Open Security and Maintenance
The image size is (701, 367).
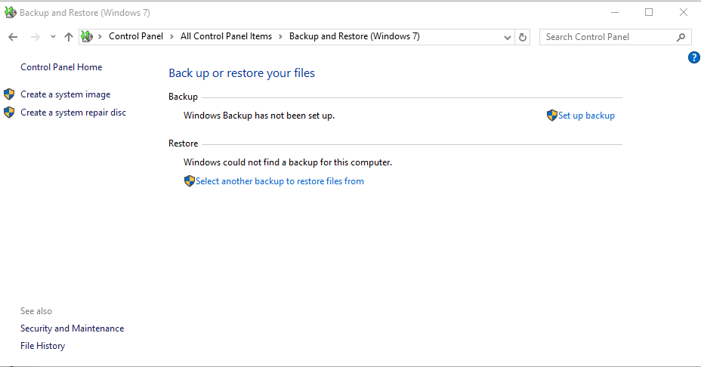tap(72, 328)
